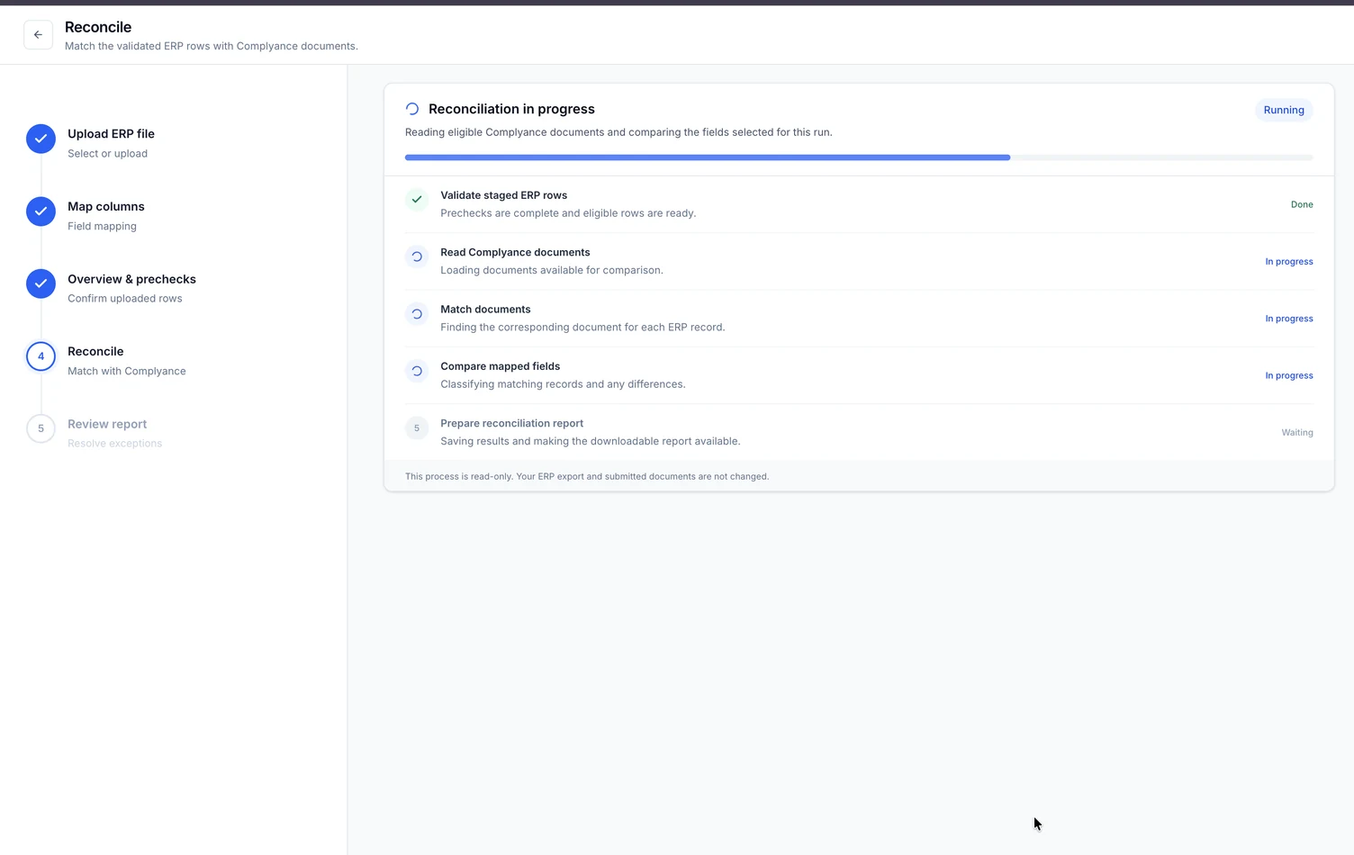The height and width of the screenshot is (855, 1354).
Task: Click the Read Complyance documents title
Action: (x=515, y=252)
